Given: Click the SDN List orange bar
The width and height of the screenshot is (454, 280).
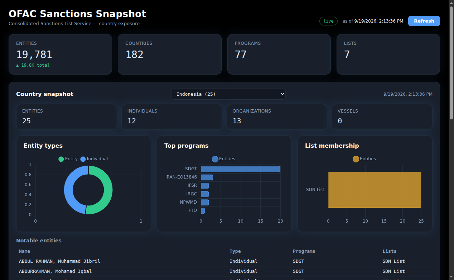Looking at the screenshot, I should point(375,190).
